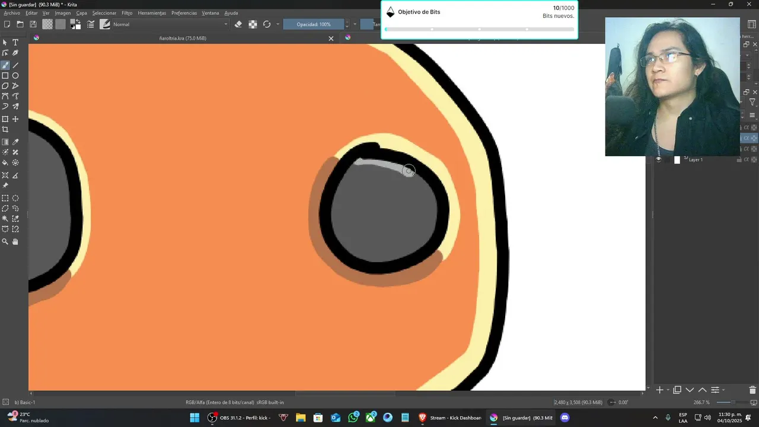Select the Gradient tool
This screenshot has width=759, height=427.
pos(5,142)
